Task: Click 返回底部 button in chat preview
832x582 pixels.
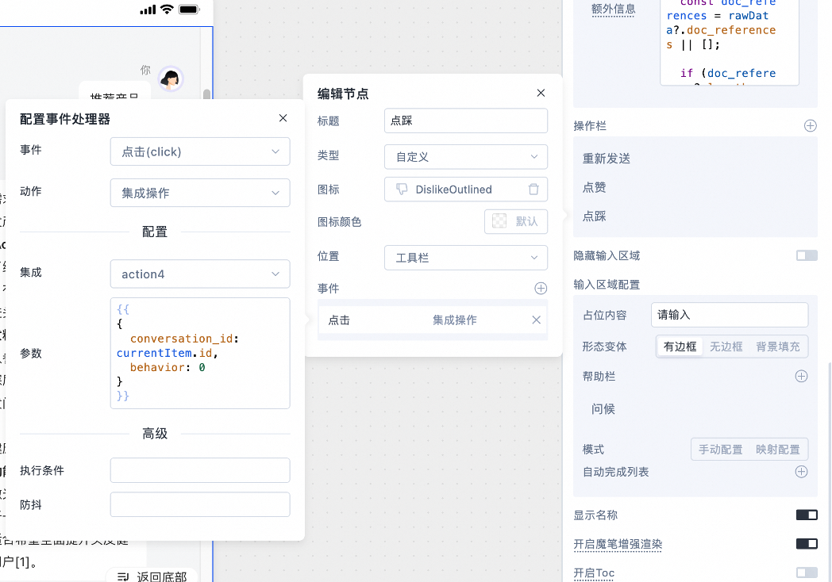Action: (x=152, y=576)
